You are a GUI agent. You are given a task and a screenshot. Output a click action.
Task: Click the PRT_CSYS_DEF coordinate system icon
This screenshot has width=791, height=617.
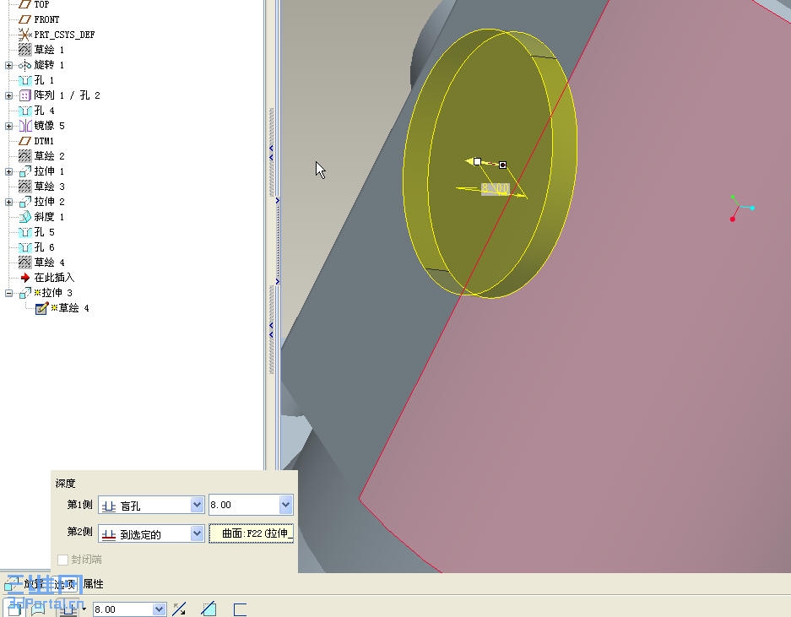24,35
